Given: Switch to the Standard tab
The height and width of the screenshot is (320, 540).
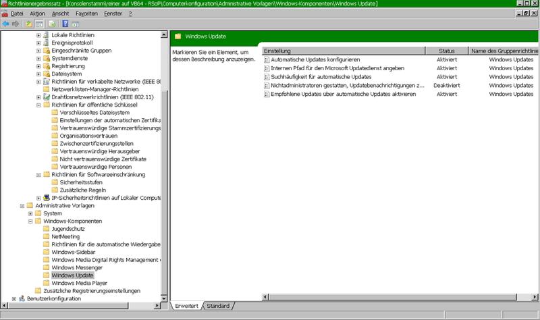Looking at the screenshot, I should [x=218, y=306].
